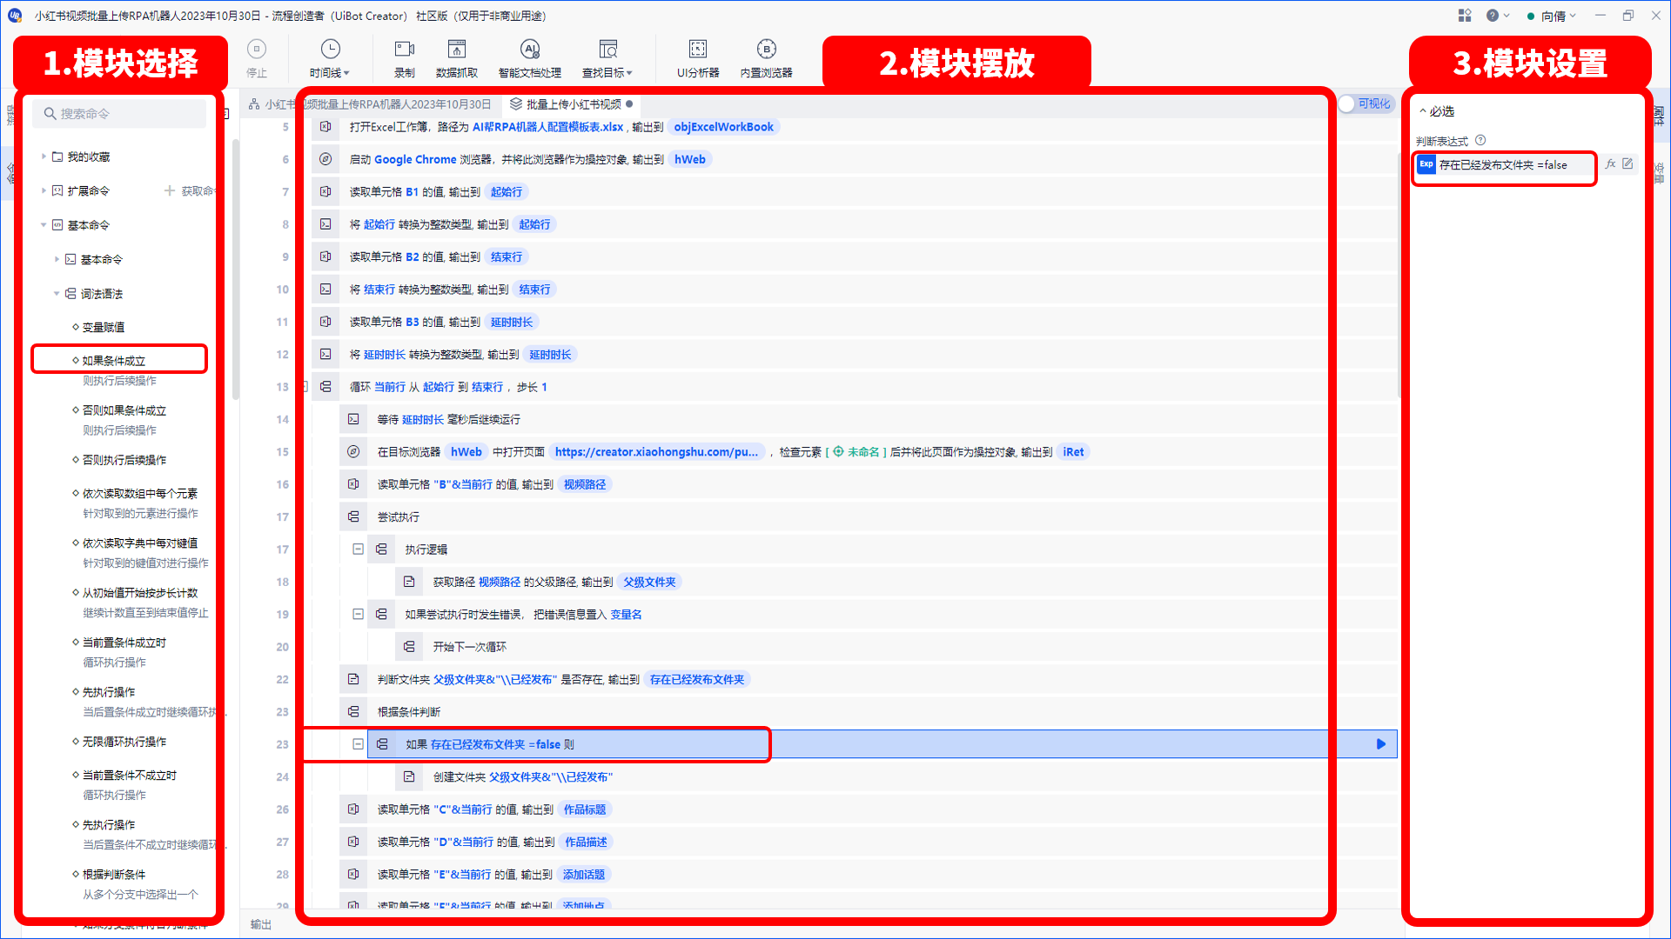Open the apps grid icon in title bar
This screenshot has width=1671, height=939.
[1465, 16]
